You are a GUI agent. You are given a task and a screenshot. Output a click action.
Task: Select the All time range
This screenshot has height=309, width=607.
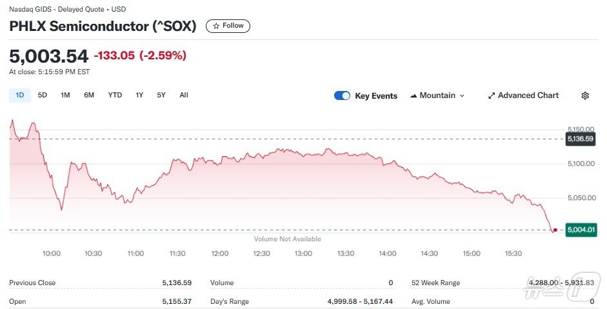point(184,95)
